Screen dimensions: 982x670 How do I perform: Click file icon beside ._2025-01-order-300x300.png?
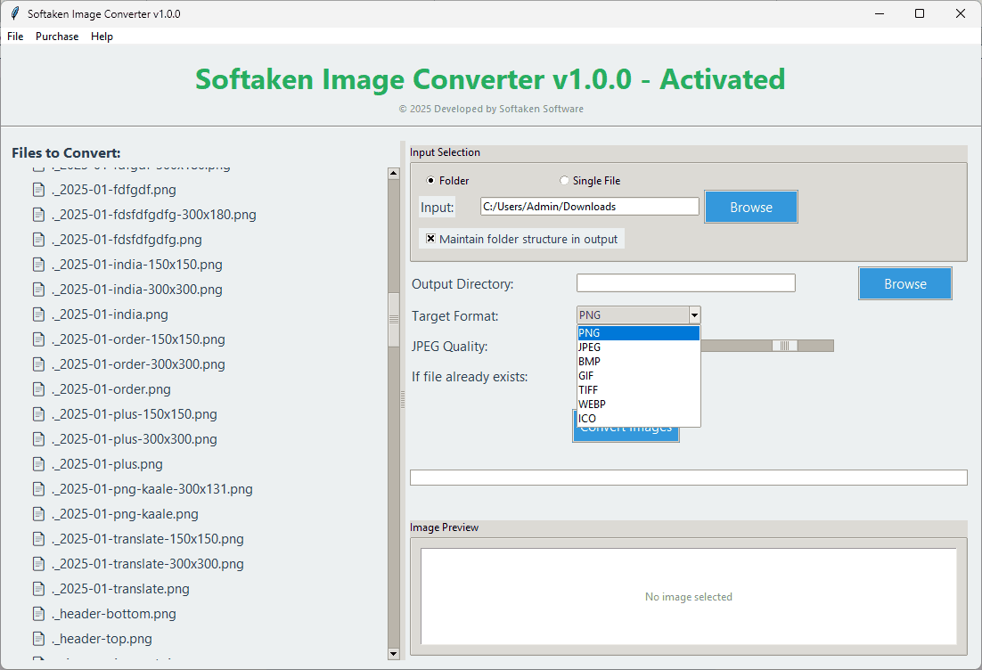tap(39, 364)
